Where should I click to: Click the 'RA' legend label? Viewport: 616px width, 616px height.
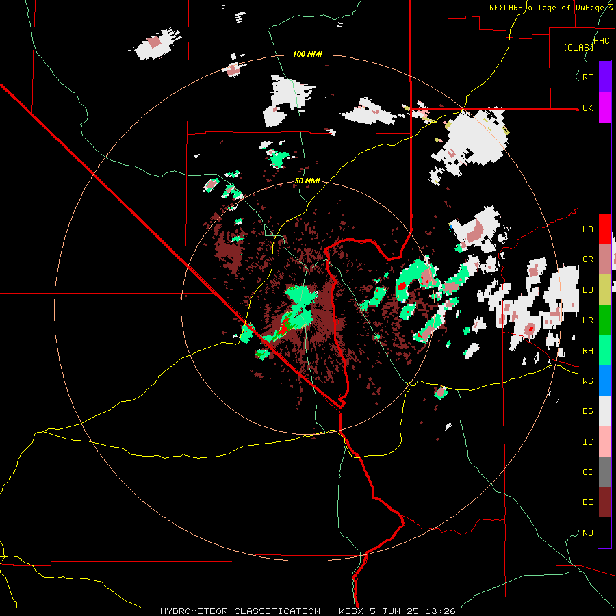pos(587,351)
